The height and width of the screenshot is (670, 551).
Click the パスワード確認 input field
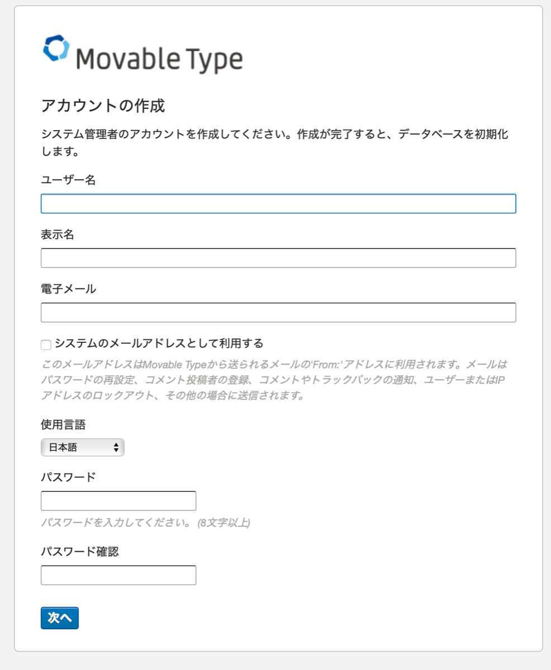(x=118, y=575)
